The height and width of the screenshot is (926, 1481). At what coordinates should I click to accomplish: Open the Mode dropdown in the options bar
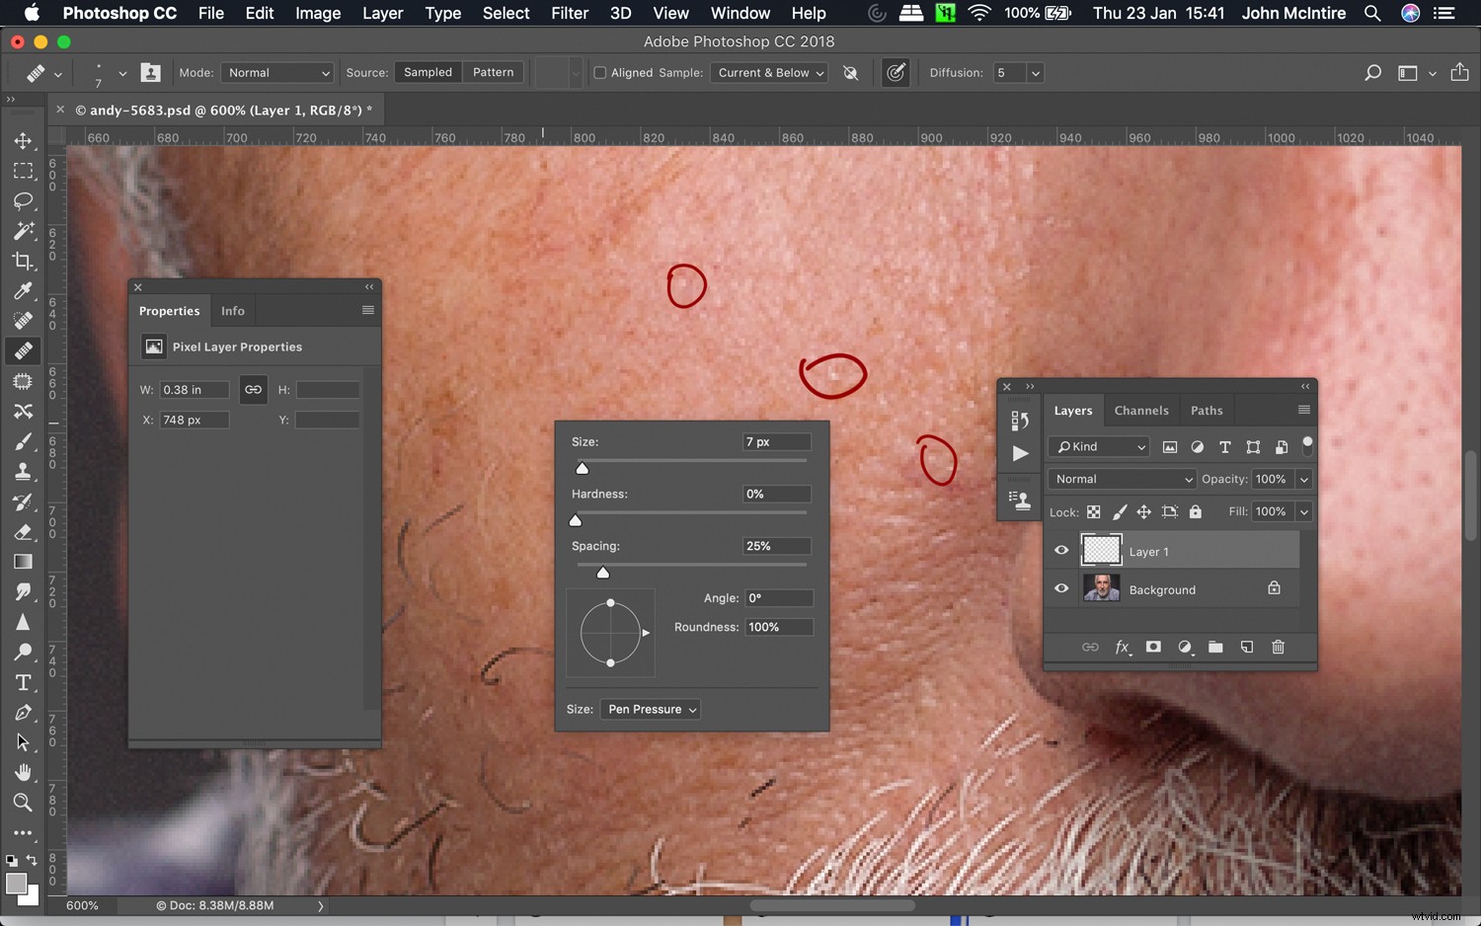(x=276, y=72)
